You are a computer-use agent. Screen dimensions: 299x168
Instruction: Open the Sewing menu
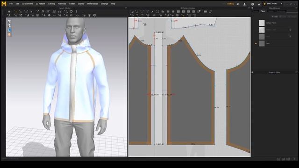click(x=51, y=4)
